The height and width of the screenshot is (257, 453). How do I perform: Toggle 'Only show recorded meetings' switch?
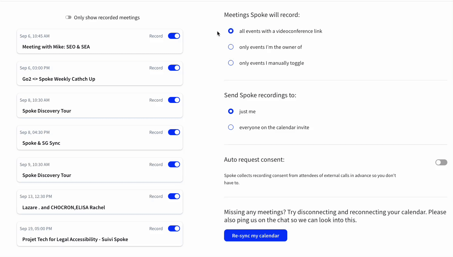pyautogui.click(x=68, y=18)
